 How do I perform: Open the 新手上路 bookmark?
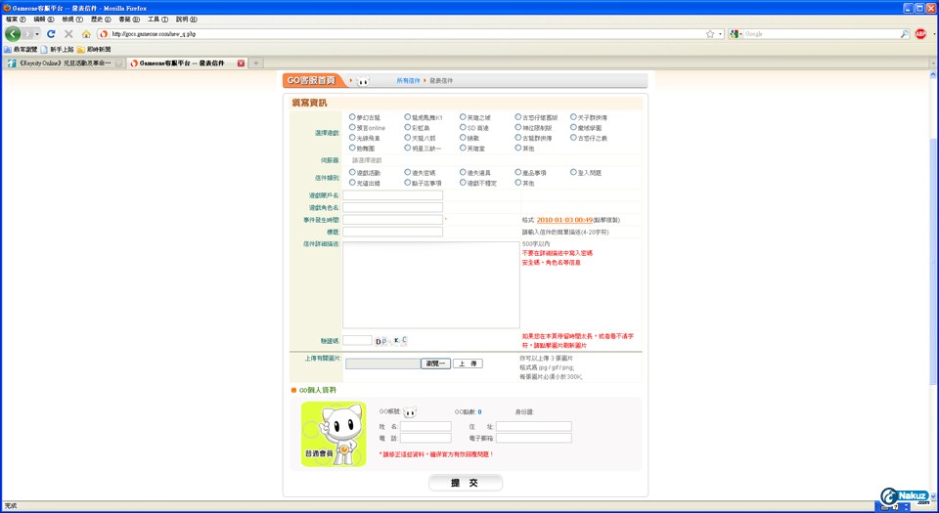pos(58,49)
